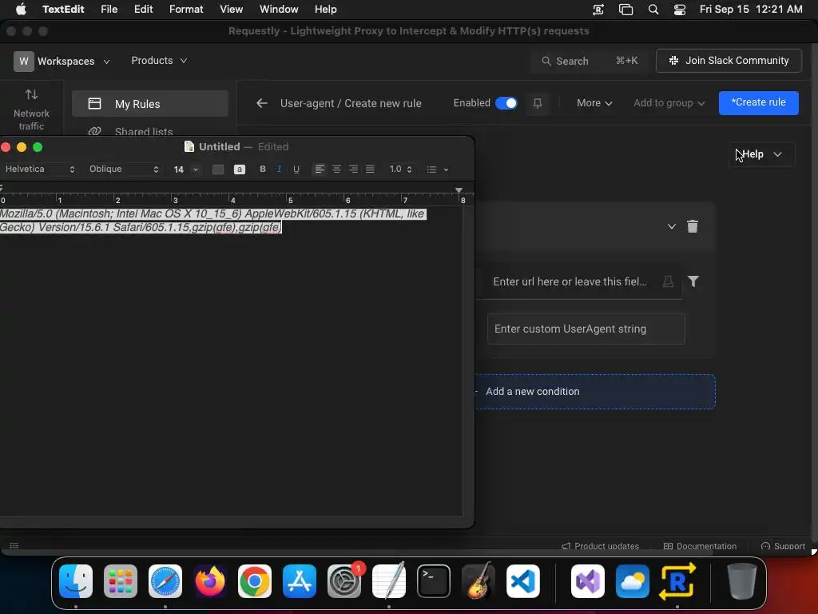
Task: Open the Window menu
Action: [279, 10]
